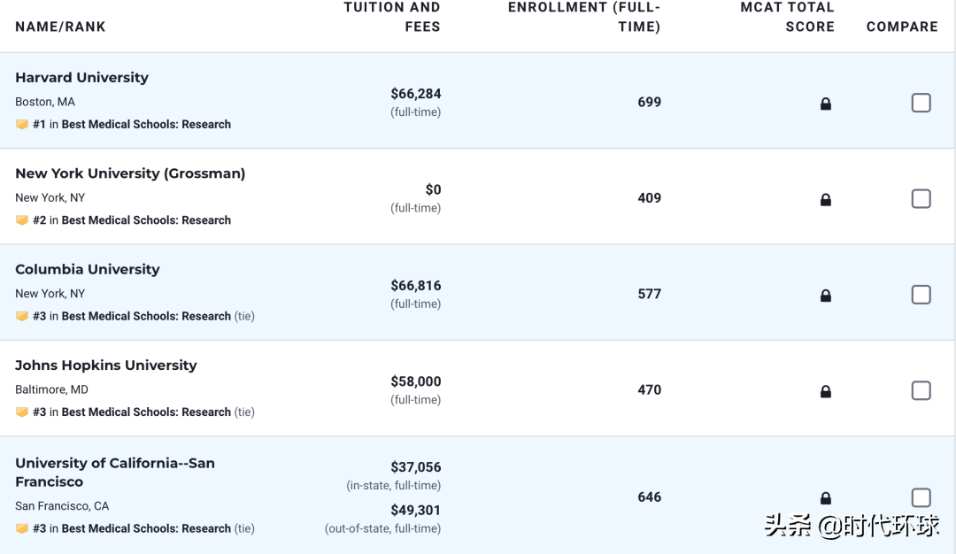The image size is (956, 554).
Task: Tick the compare checkbox for Harvard University
Action: tap(921, 103)
